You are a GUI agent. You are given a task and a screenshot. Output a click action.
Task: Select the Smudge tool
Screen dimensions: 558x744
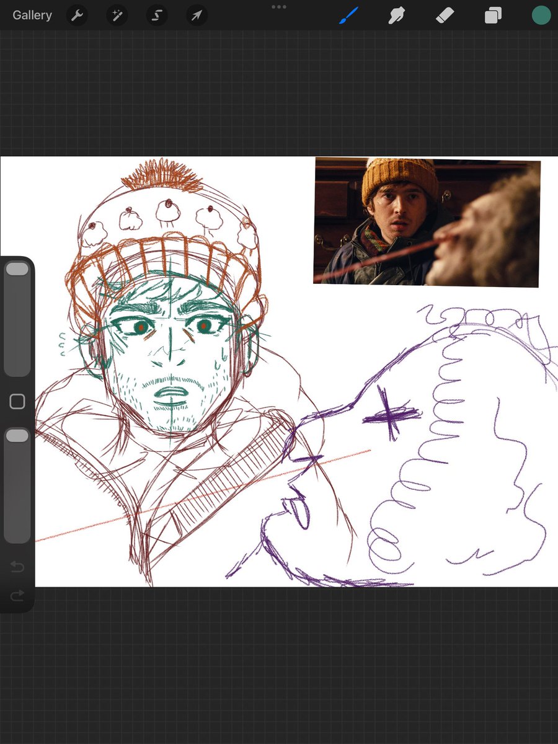[x=397, y=15]
